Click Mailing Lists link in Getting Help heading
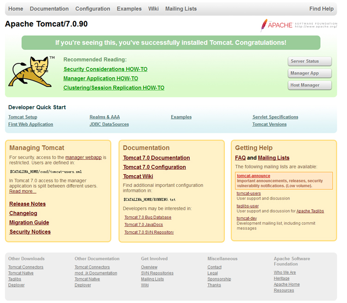This screenshot has height=303, width=347. [274, 158]
